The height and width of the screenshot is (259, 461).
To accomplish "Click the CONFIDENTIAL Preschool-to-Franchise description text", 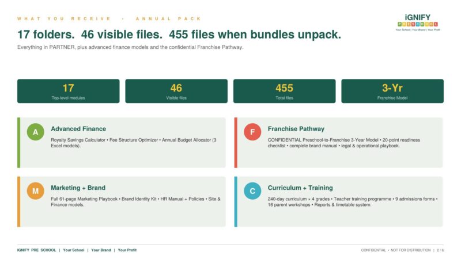I will 343,143.
